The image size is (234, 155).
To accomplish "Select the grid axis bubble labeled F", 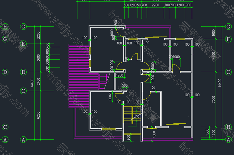I will (x=228, y=39).
